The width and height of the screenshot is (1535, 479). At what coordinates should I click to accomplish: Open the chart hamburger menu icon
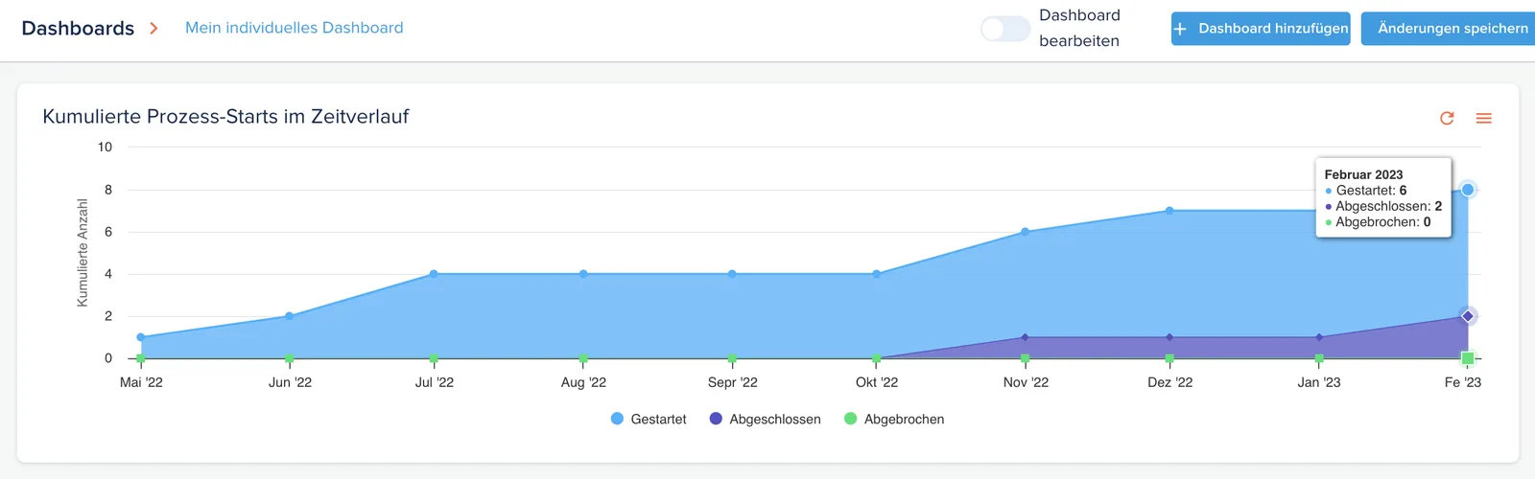point(1483,118)
